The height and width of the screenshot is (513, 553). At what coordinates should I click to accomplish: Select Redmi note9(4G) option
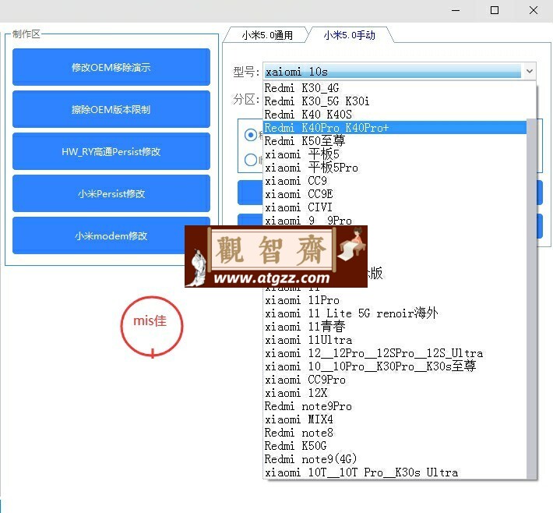coord(395,459)
